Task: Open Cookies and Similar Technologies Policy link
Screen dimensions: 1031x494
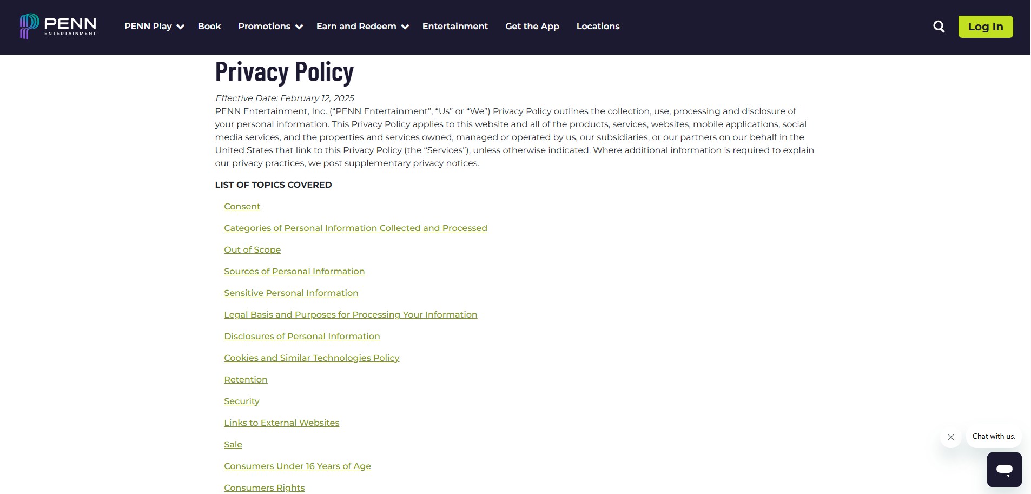Action: tap(312, 358)
